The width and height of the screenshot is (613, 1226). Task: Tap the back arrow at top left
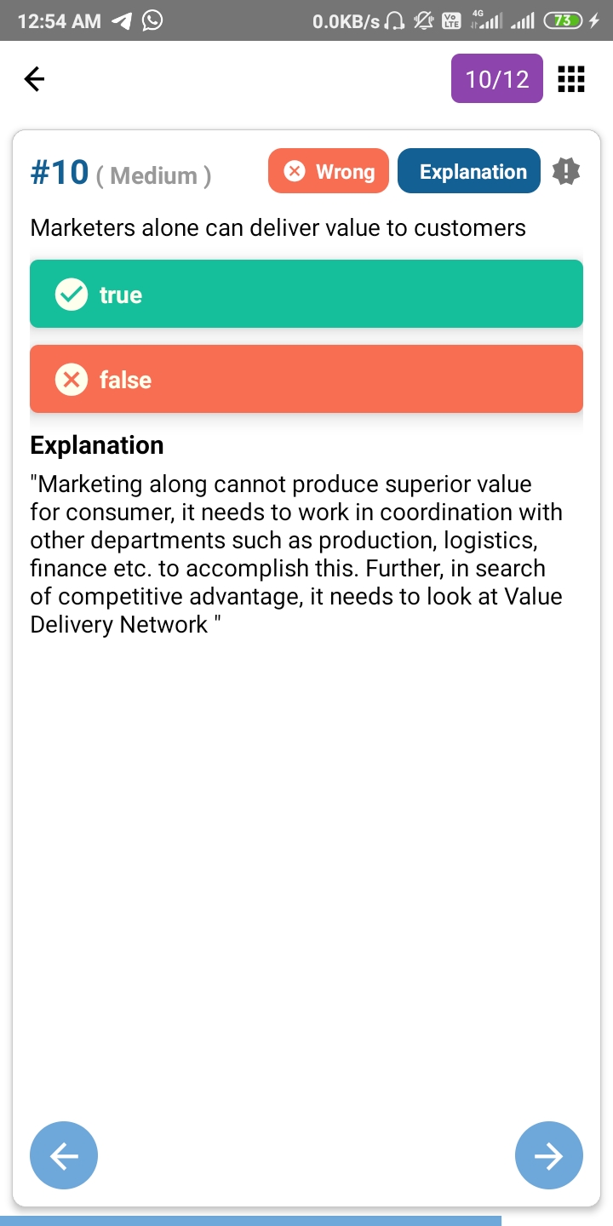click(34, 79)
